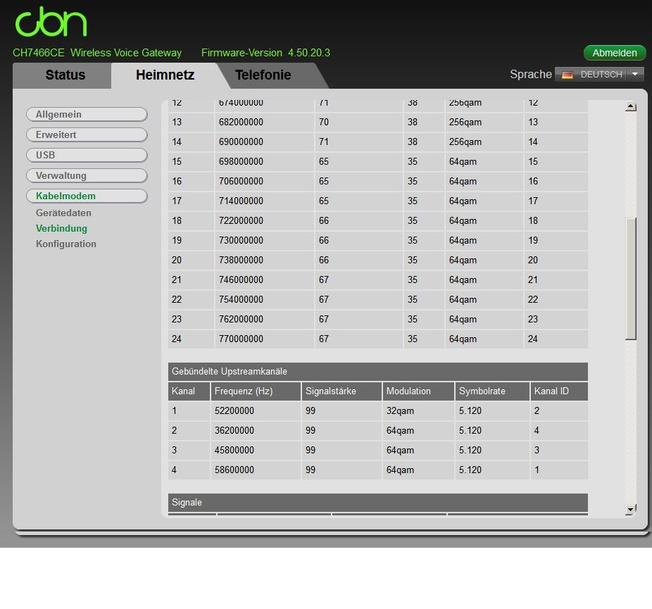The height and width of the screenshot is (609, 652).
Task: Click the Firmware-Version 4.50.20.3 text
Action: click(x=265, y=53)
